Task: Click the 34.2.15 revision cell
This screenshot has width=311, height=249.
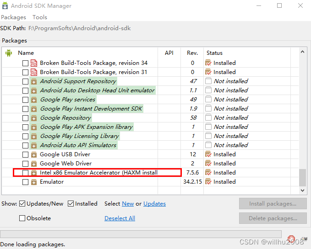Action: tap(192, 182)
